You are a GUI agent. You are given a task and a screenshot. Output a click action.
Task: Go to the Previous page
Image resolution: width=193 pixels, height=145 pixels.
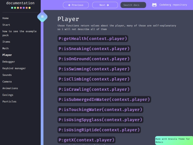76,5
